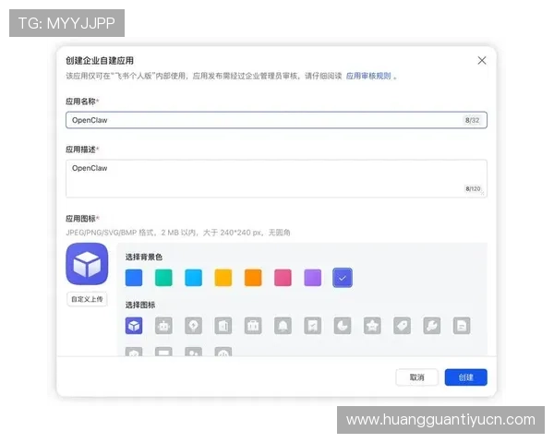Screen dimensions: 554x443
Task: Click the 应用描述 text area
Action: (276, 178)
